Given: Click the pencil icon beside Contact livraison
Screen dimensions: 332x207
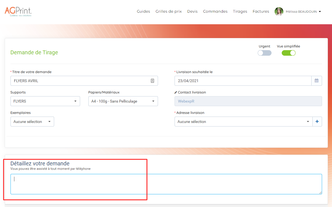Looking at the screenshot, I should click(176, 92).
